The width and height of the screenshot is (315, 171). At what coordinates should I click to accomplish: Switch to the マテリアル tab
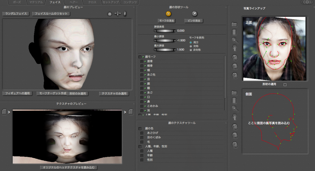tap(36, 2)
